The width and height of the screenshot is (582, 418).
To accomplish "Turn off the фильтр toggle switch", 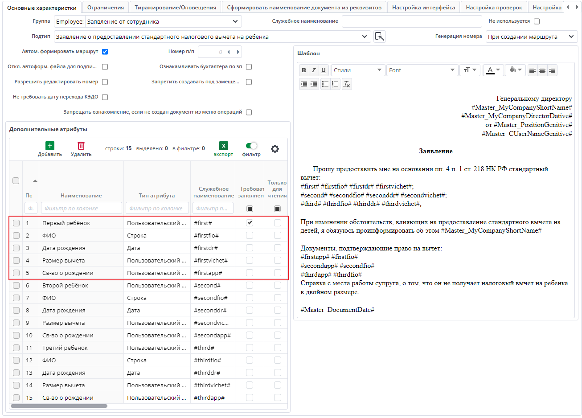I will [251, 146].
